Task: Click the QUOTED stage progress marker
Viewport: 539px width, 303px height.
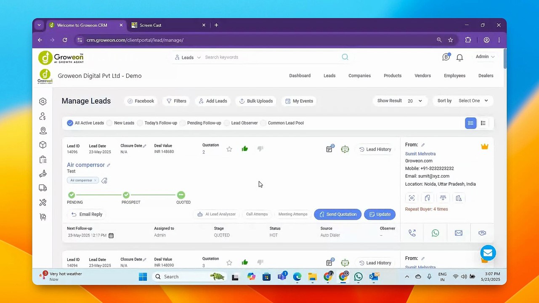Action: point(181,195)
